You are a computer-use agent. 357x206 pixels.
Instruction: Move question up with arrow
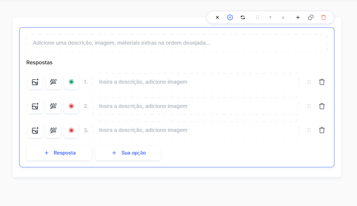coord(270,17)
